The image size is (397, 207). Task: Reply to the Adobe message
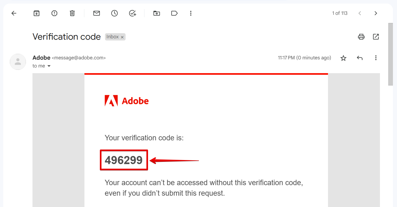[x=360, y=58]
